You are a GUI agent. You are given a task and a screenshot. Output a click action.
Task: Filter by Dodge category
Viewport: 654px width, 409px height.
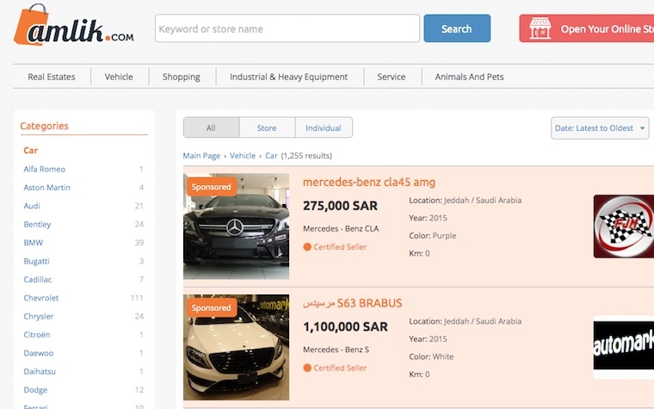click(x=35, y=390)
